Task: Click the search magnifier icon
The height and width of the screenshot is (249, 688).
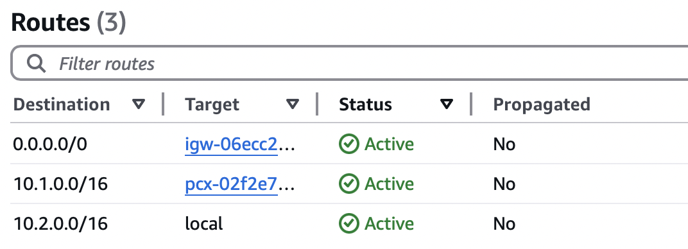Action: (36, 64)
